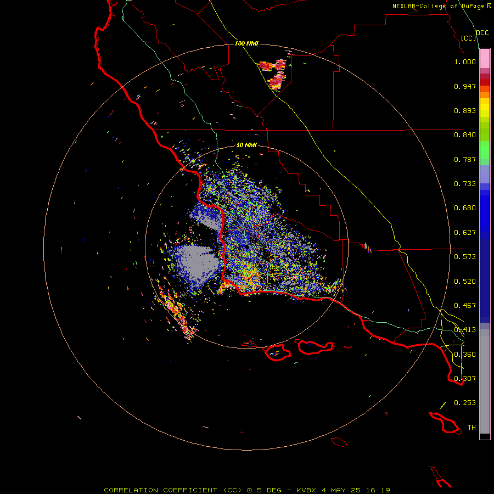Click the [CC] units label
The image size is (494, 494).
coord(469,38)
